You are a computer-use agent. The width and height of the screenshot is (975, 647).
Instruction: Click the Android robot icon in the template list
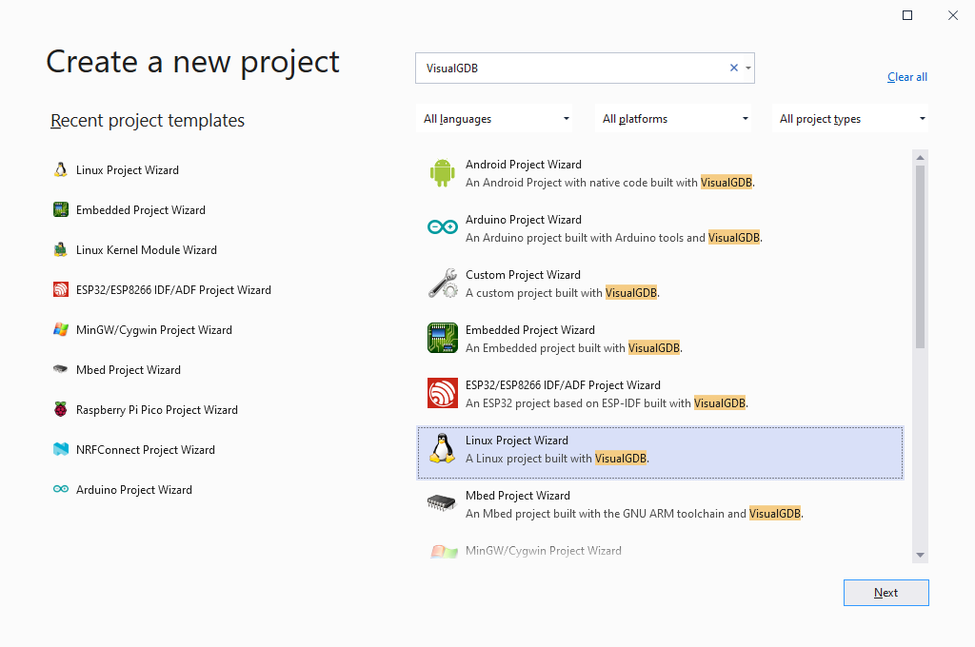(x=442, y=173)
